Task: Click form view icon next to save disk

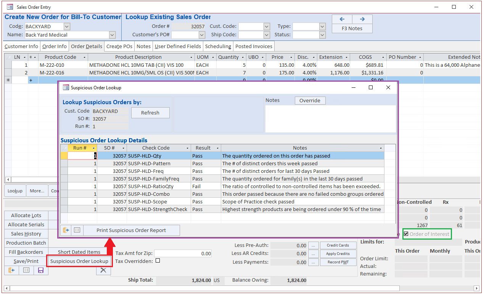Action: tap(26, 271)
